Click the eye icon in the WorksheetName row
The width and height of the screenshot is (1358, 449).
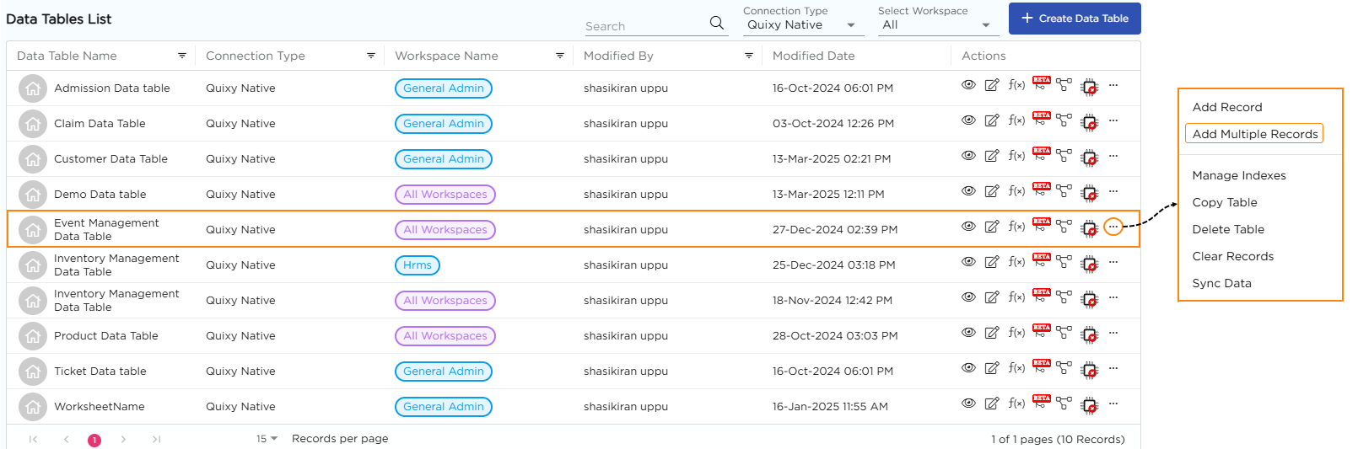pos(968,404)
